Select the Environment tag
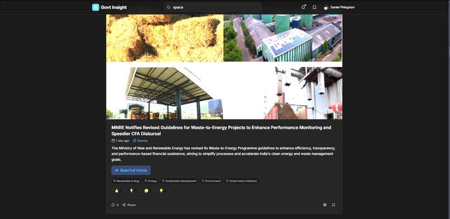Image resolution: width=450 pixels, height=219 pixels. pyautogui.click(x=211, y=181)
